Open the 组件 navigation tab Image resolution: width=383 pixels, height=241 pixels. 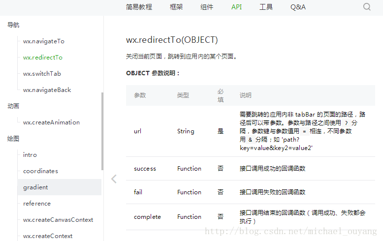[x=207, y=7]
